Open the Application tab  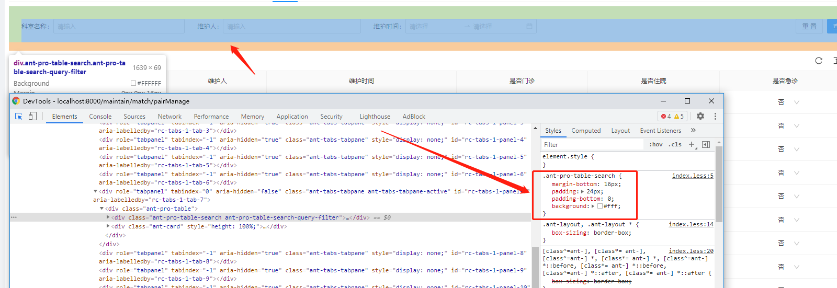coord(292,117)
